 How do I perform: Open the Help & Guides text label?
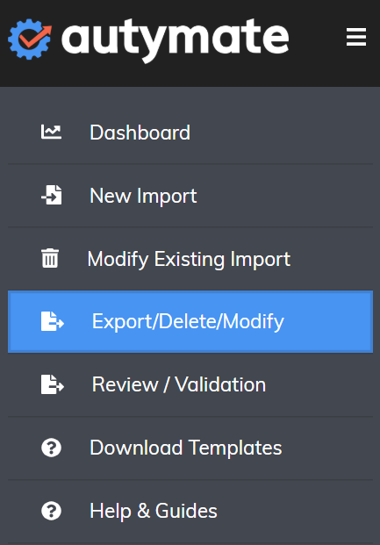click(x=154, y=511)
